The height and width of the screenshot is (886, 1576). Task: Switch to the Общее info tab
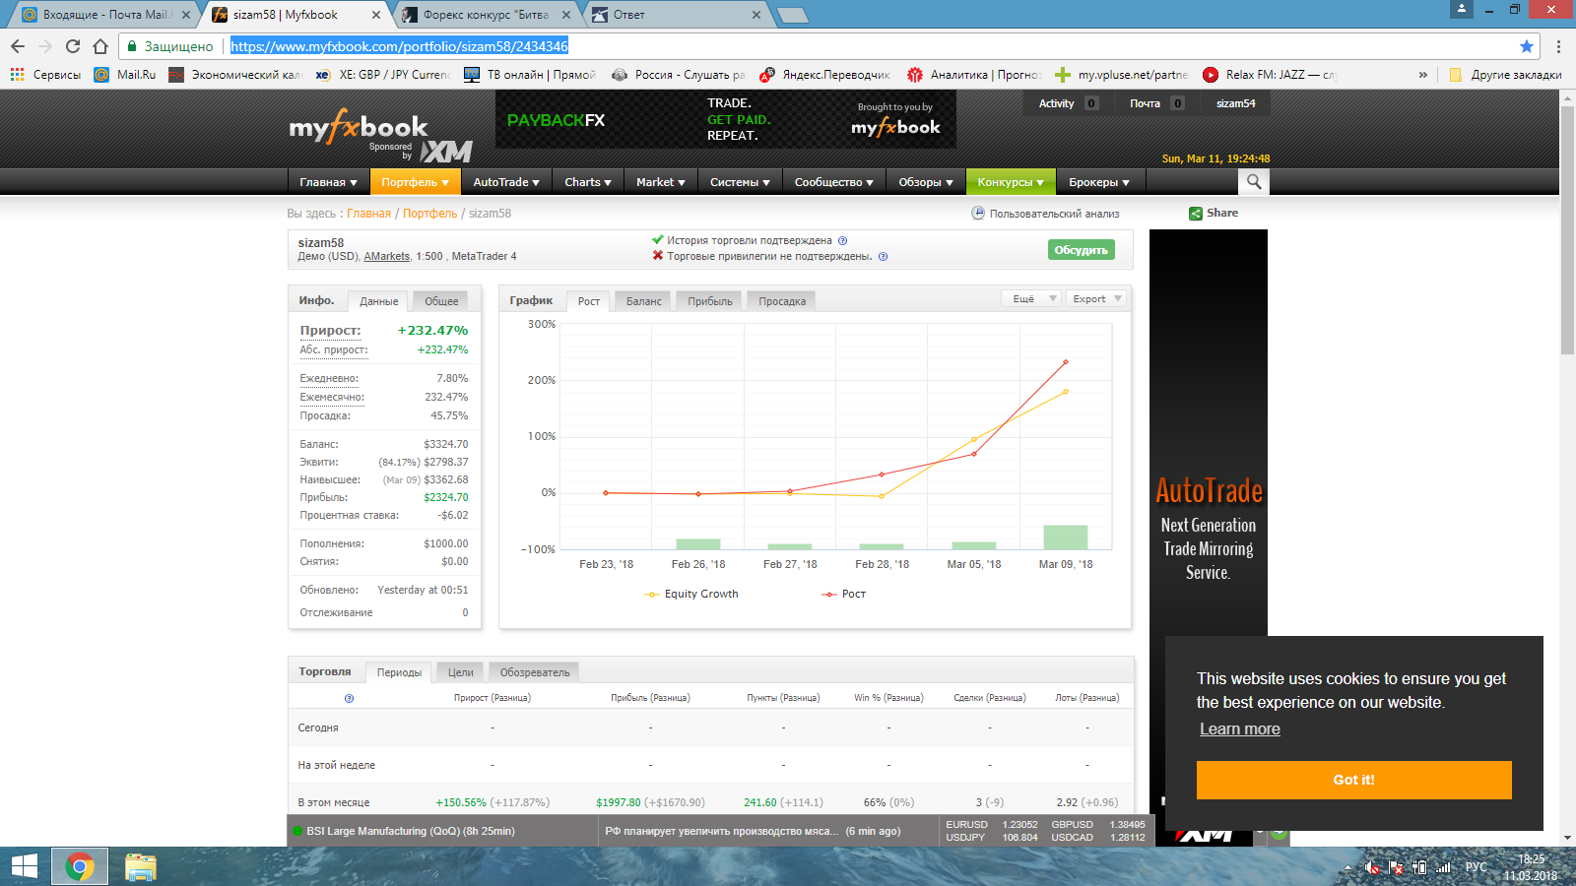pos(441,301)
